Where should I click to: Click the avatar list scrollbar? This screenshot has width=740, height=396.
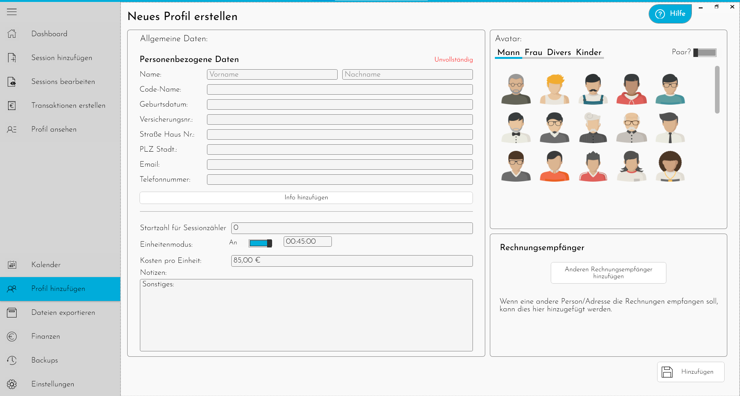tap(717, 90)
